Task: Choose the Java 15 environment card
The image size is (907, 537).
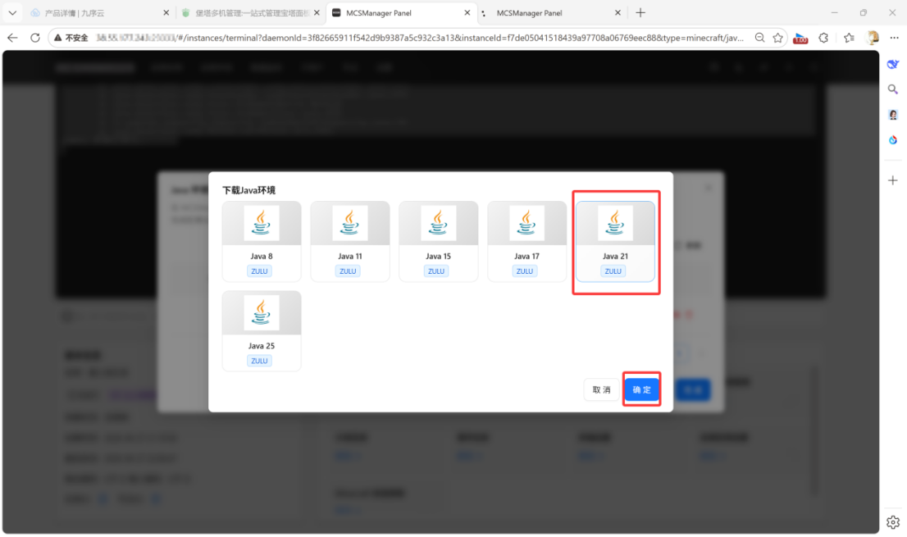Action: tap(439, 241)
